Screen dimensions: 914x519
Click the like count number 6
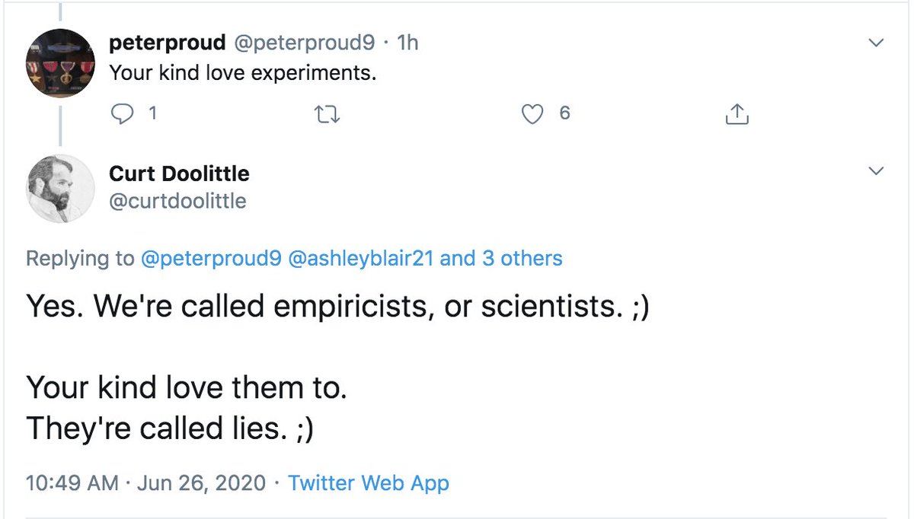point(564,114)
